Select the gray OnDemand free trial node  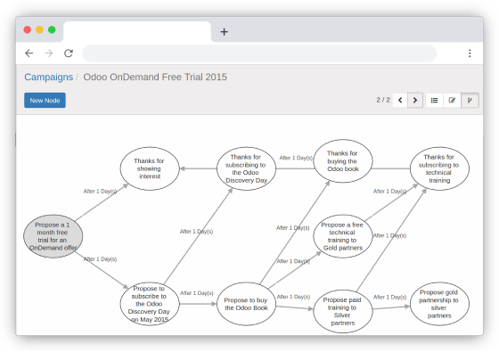(x=53, y=236)
